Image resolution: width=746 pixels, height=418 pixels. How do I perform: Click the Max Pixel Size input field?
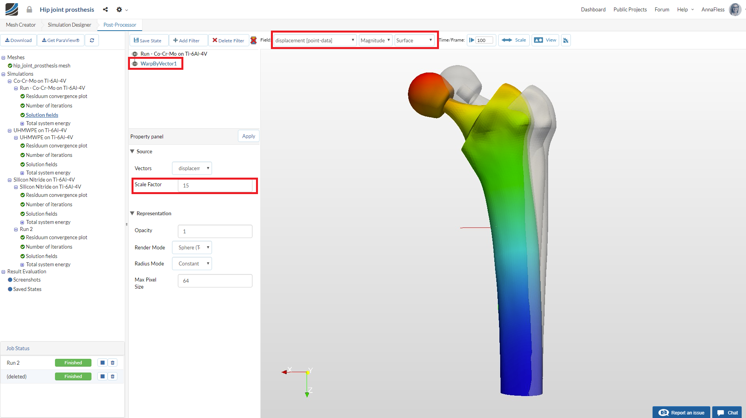tap(215, 281)
